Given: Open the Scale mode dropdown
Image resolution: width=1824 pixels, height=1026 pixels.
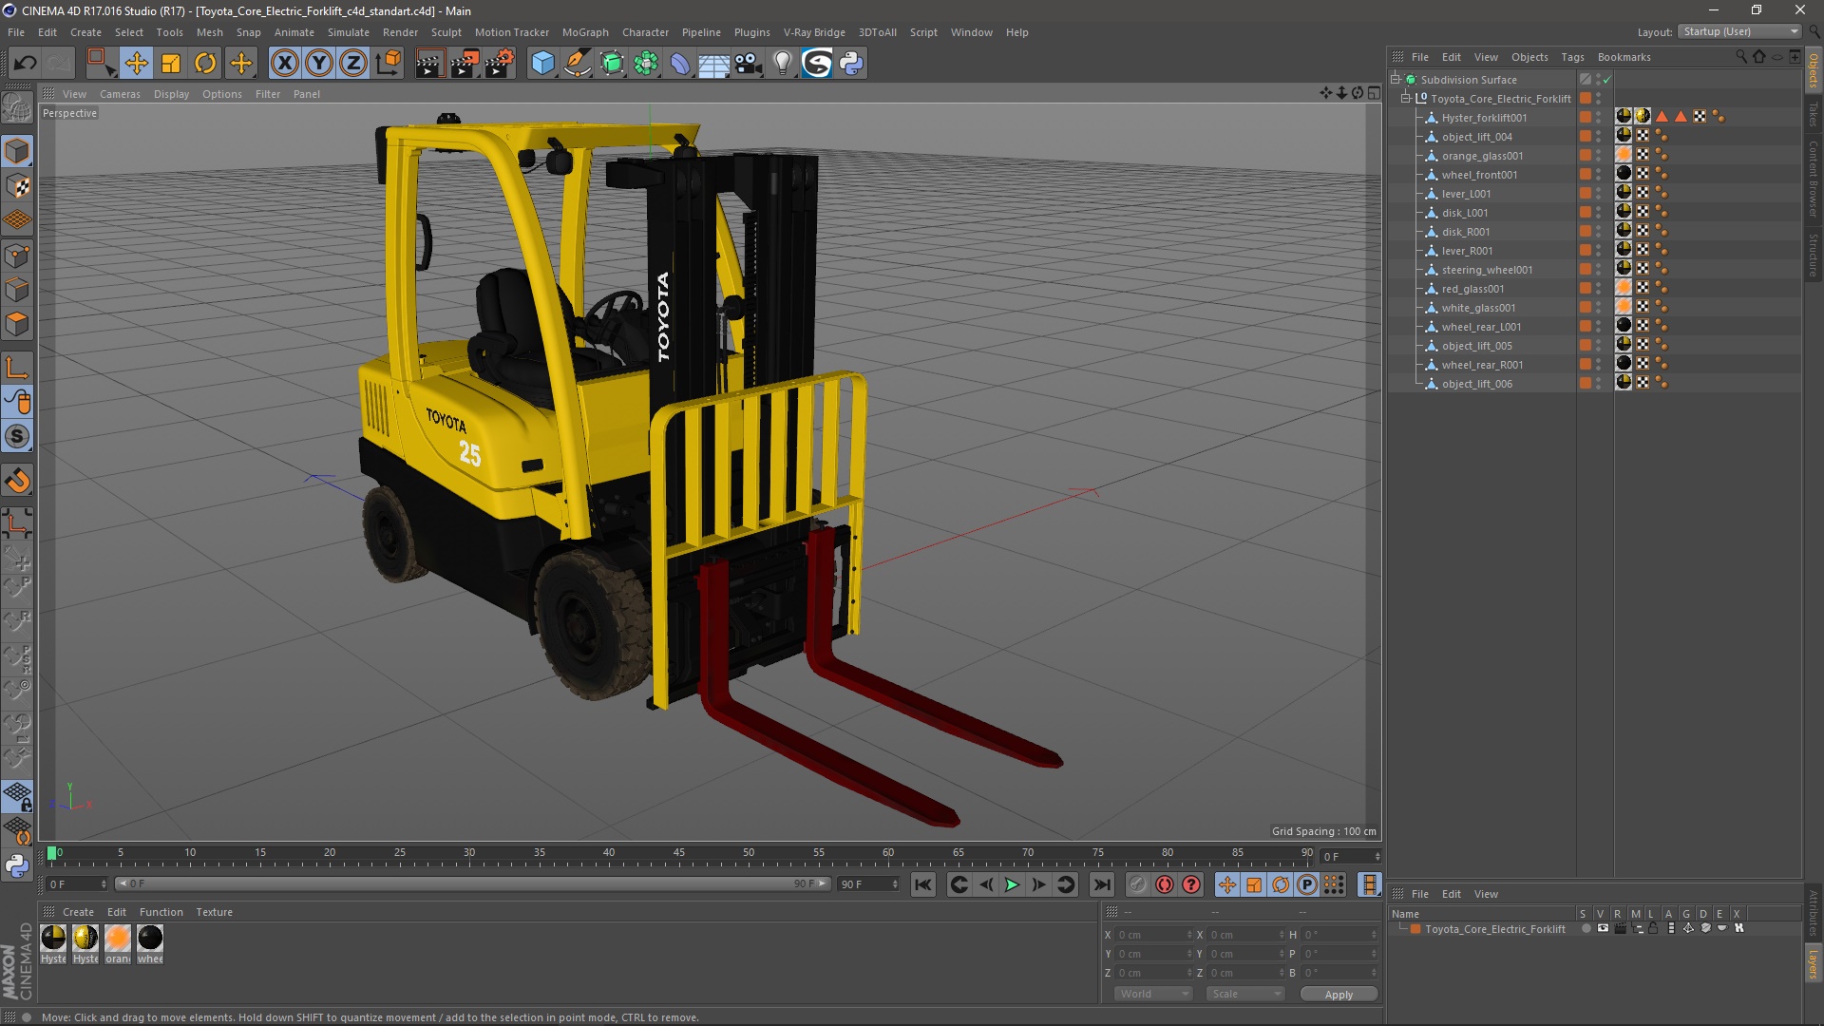Looking at the screenshot, I should pos(1245,994).
